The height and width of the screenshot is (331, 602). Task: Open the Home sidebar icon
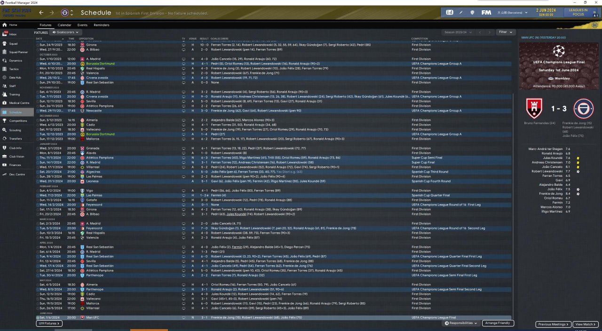[5, 25]
